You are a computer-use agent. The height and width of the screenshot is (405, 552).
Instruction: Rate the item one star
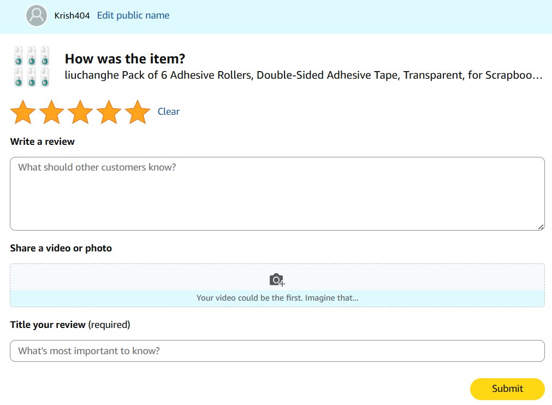coord(23,112)
